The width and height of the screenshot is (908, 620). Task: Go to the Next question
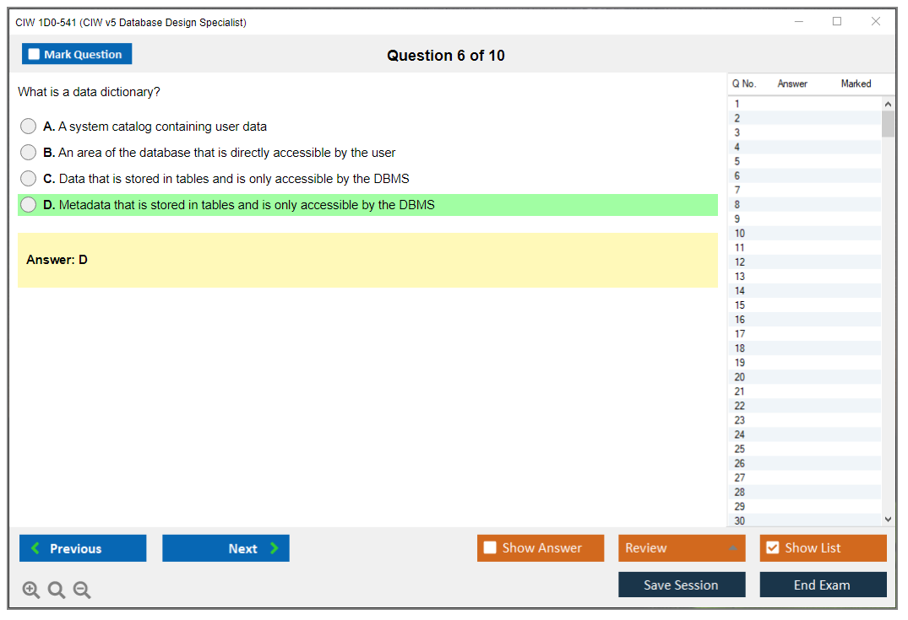226,548
